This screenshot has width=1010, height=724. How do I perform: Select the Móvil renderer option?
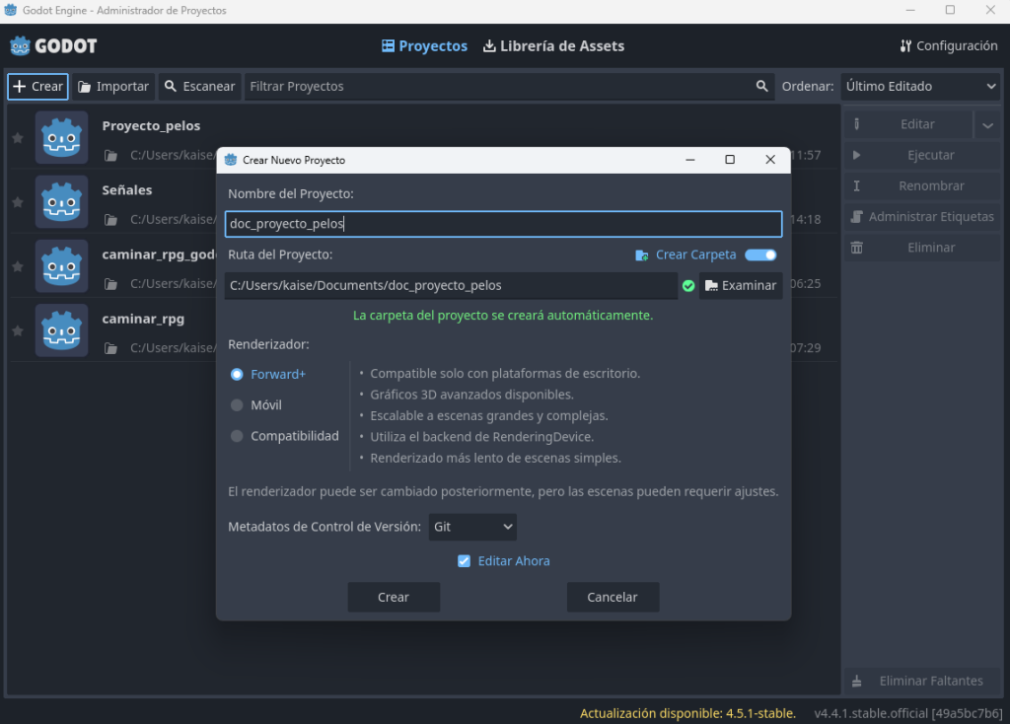tap(237, 405)
